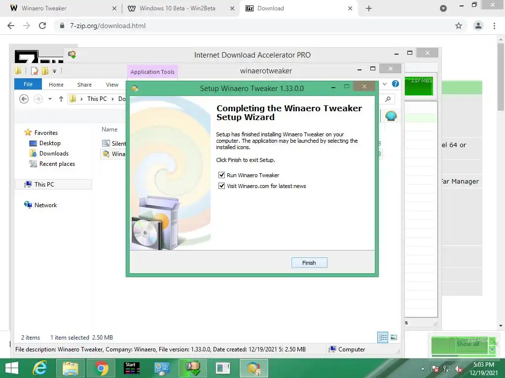Uncheck the Run Winaero Tweaker checkbox
The height and width of the screenshot is (378, 505).
click(221, 175)
